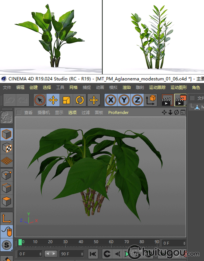Activate the Live Selection arrow tool
204x261 pixels.
(40, 100)
